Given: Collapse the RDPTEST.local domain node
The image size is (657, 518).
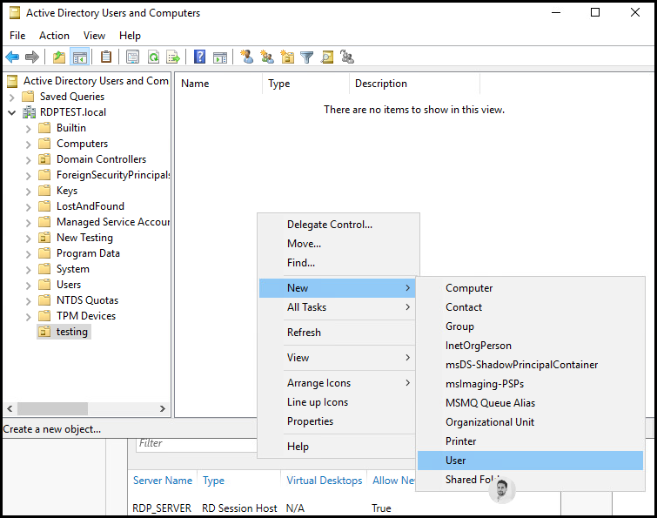Looking at the screenshot, I should pyautogui.click(x=11, y=112).
